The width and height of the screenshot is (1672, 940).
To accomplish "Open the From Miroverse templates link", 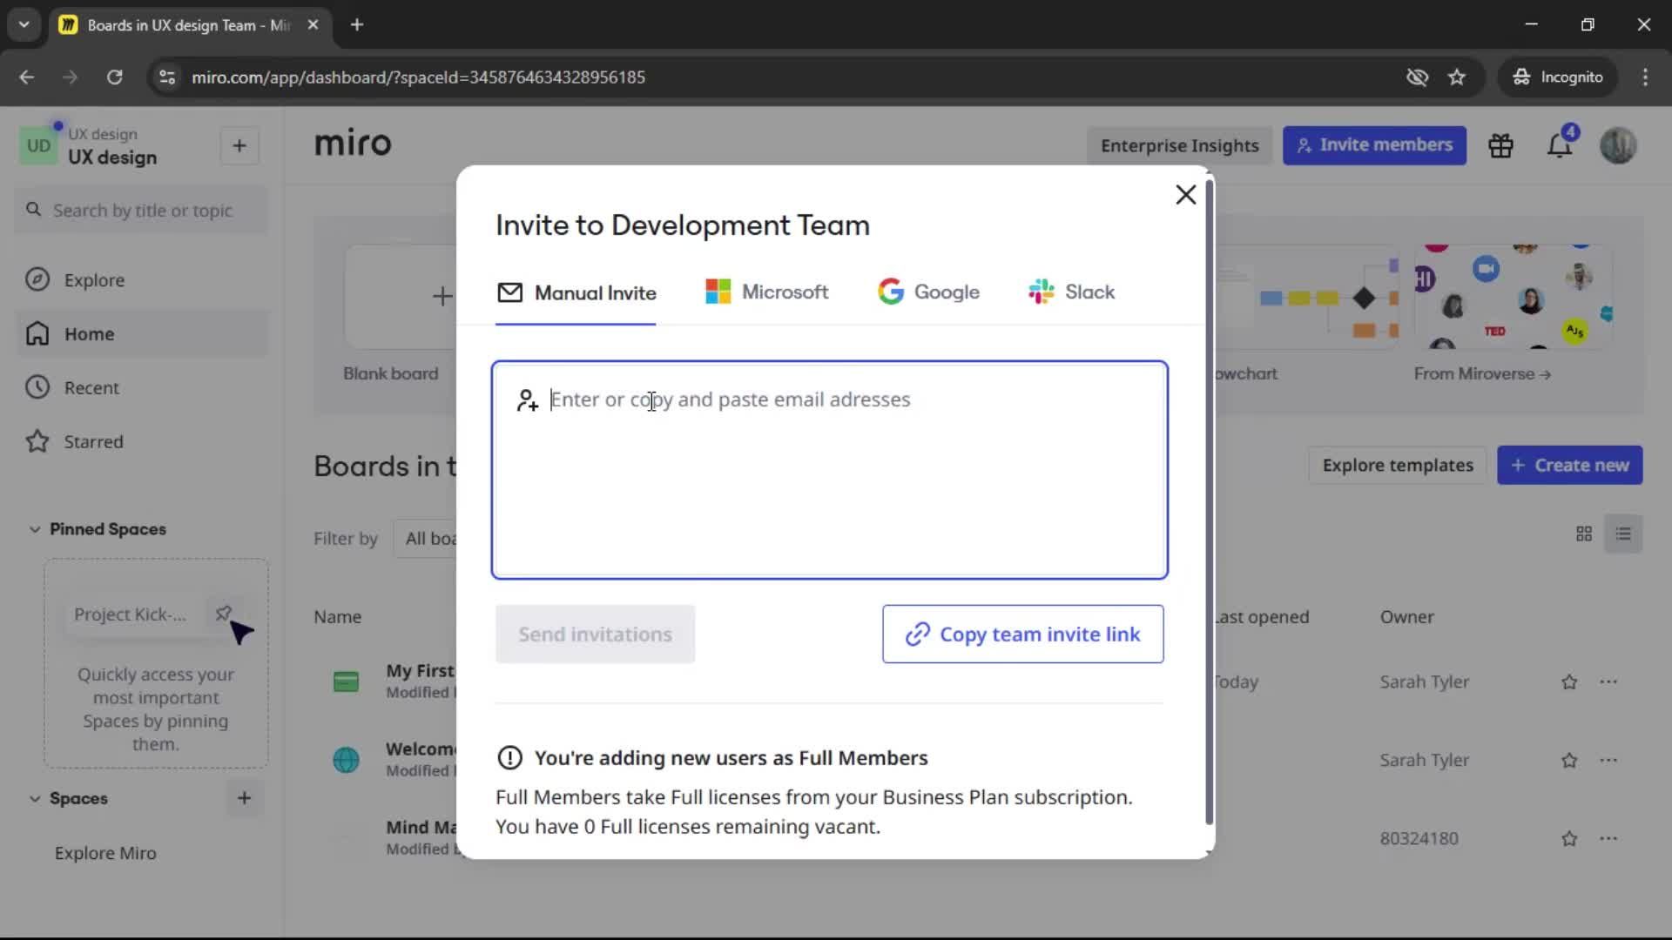I will (1482, 374).
